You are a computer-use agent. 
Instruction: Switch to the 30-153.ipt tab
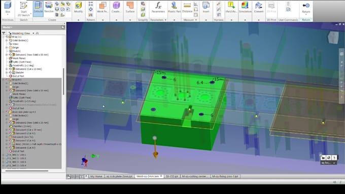(x=172, y=176)
